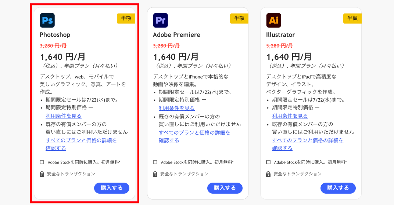Click the Photoshop product title
The width and height of the screenshot is (394, 205).
55,35
